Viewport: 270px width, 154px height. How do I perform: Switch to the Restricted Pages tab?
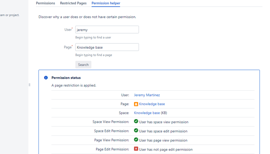[73, 3]
